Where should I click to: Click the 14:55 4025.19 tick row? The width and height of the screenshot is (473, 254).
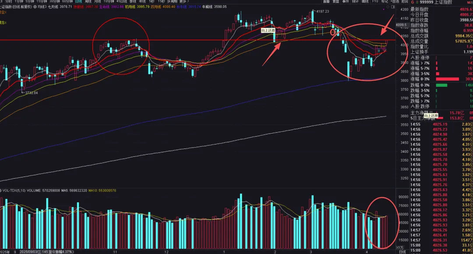(441, 124)
